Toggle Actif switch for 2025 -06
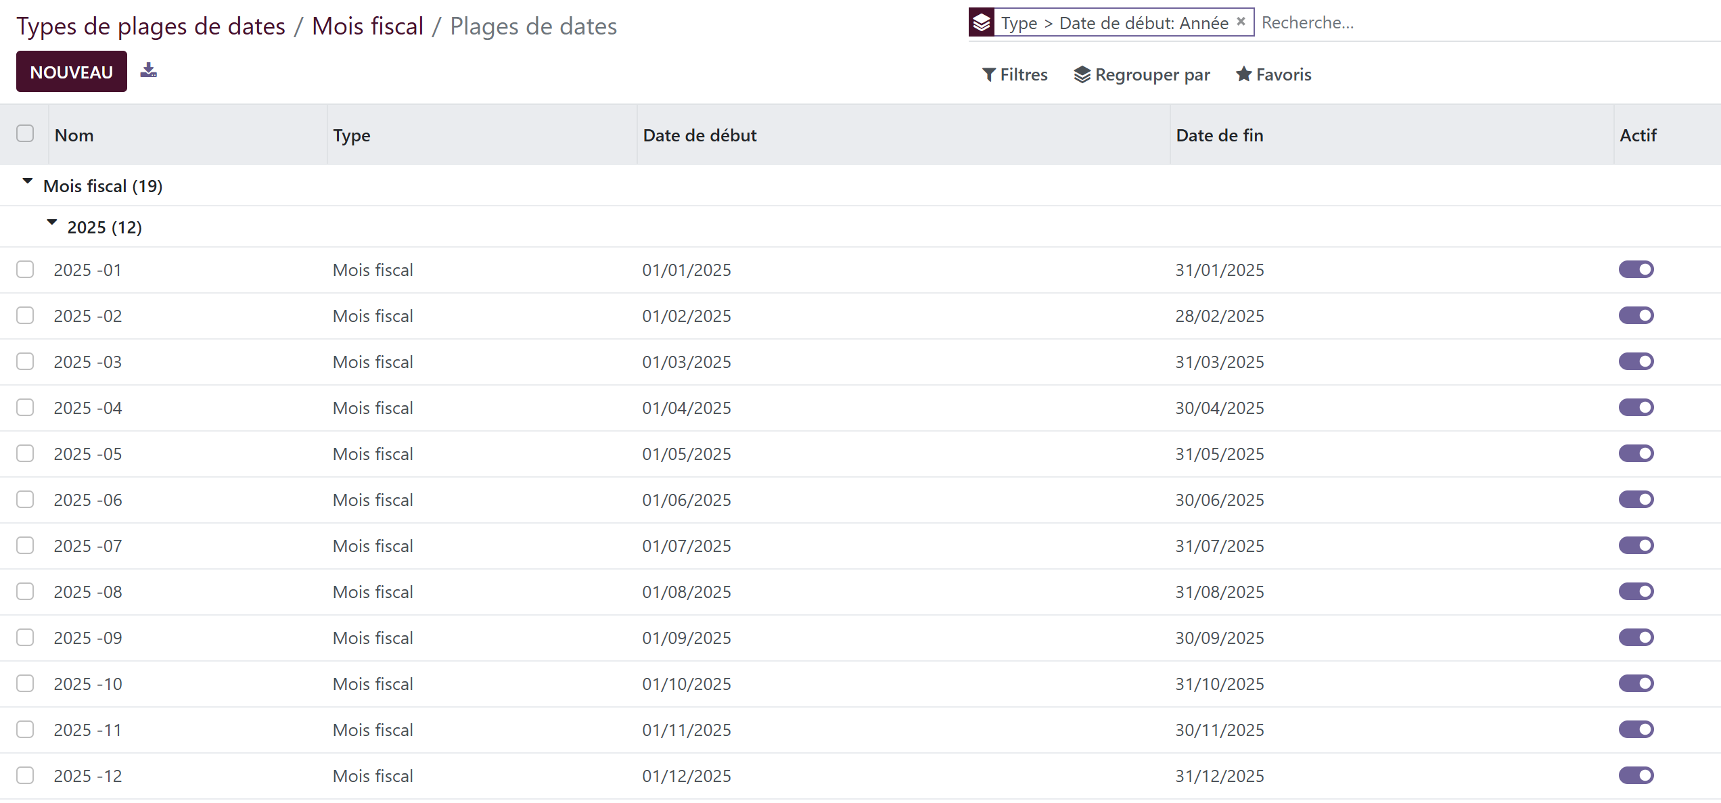Screen dimensions: 1721x803 pos(1636,499)
